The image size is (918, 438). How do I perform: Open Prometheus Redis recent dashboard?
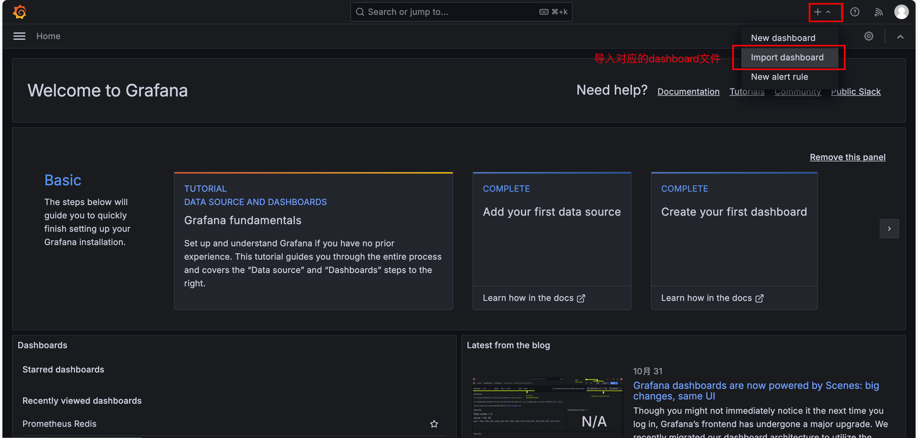tap(59, 424)
